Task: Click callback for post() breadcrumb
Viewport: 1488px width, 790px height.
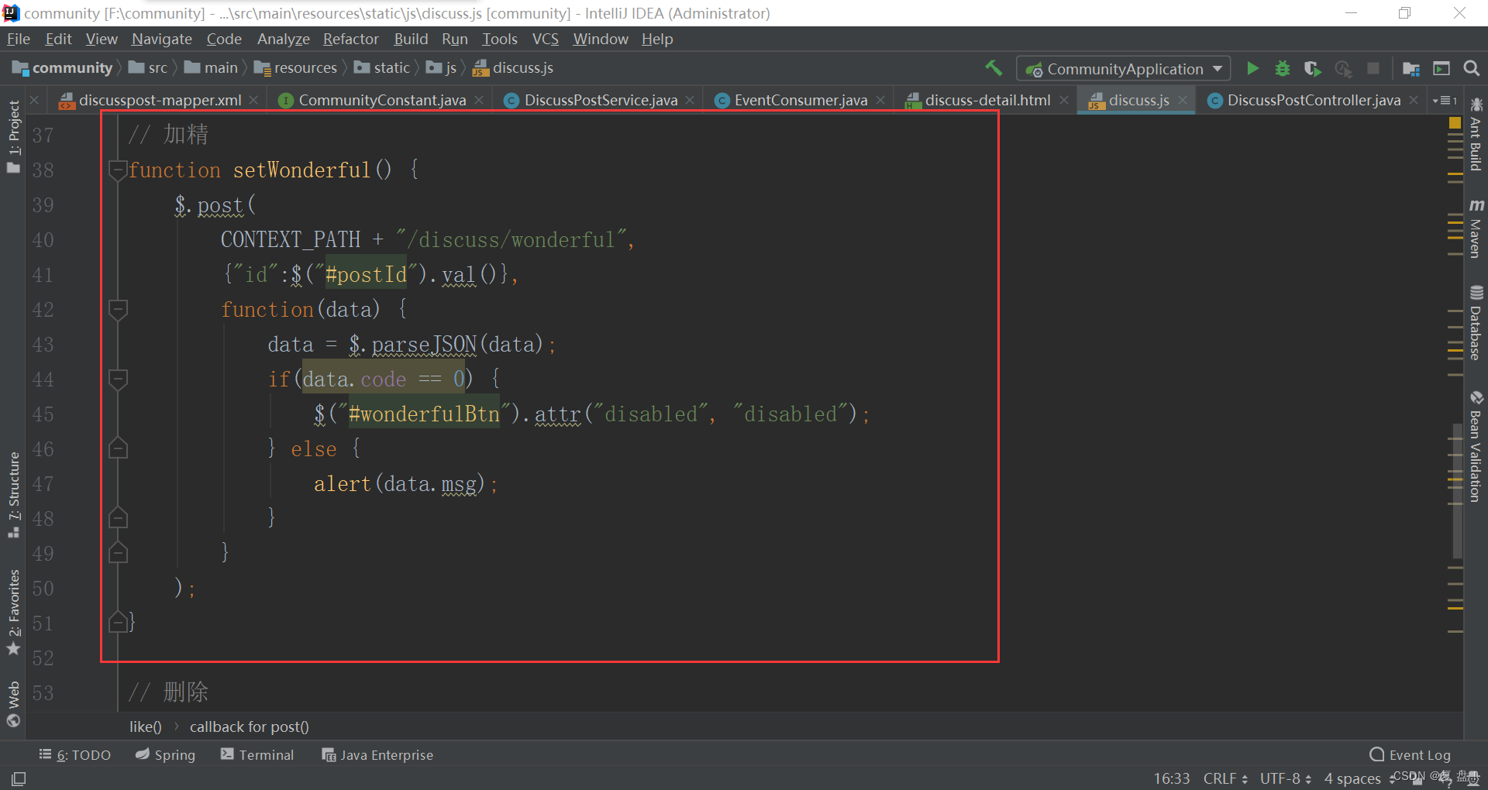Action: click(249, 726)
